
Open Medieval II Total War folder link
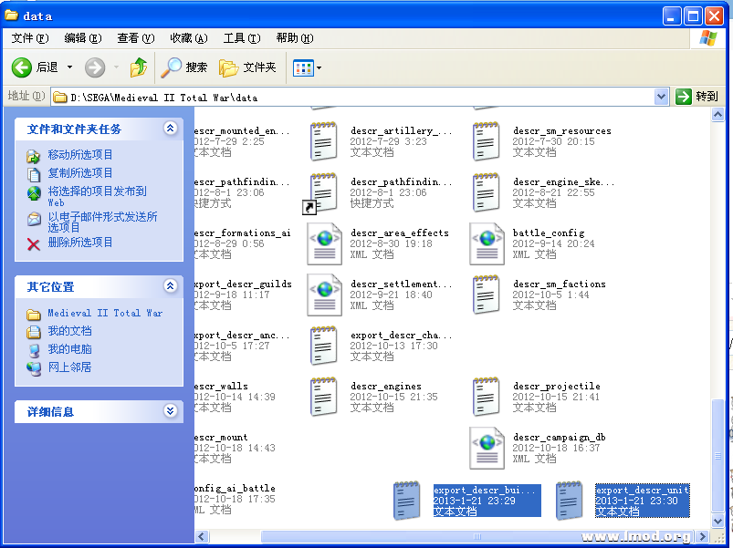click(105, 313)
